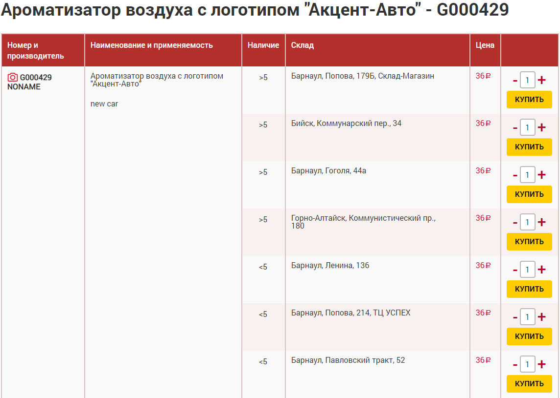Click the page title Ароматизатор воздуха heading
The width and height of the screenshot is (560, 398).
point(255,10)
